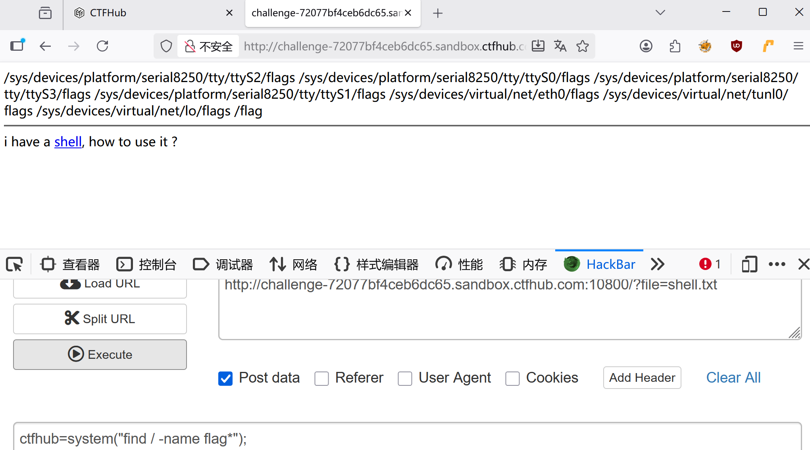
Task: Tick the User Agent checkbox
Action: [x=405, y=378]
